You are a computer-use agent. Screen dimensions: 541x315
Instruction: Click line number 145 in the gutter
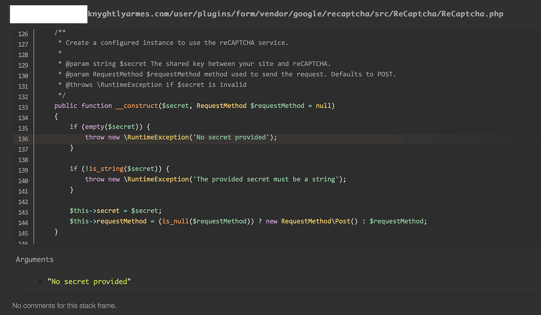coord(23,233)
